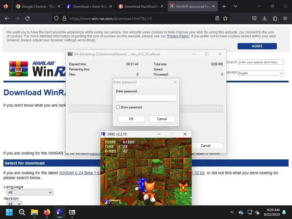Image resolution: width=292 pixels, height=219 pixels.
Task: Click the 7-Zip taskbar icon
Action: (72, 212)
